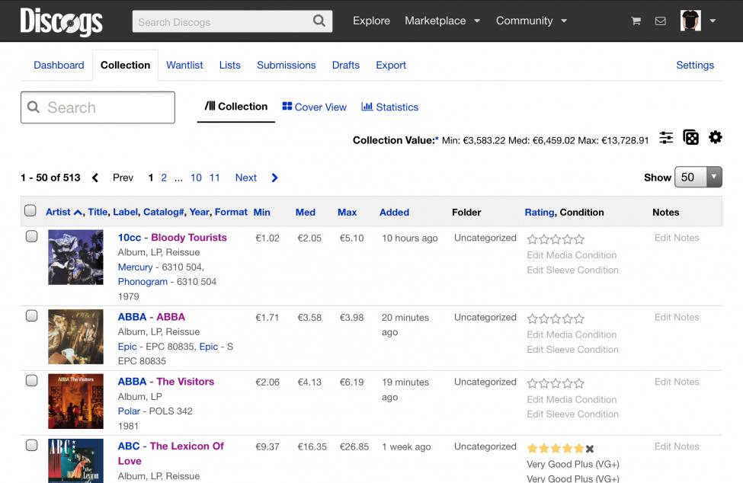The width and height of the screenshot is (743, 483).
Task: Go to page 10 of collection
Action: tap(196, 178)
